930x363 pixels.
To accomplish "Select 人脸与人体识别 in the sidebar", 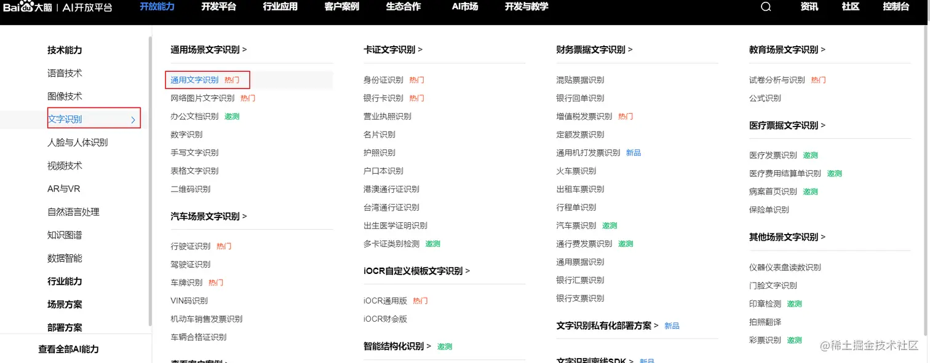I will click(77, 142).
